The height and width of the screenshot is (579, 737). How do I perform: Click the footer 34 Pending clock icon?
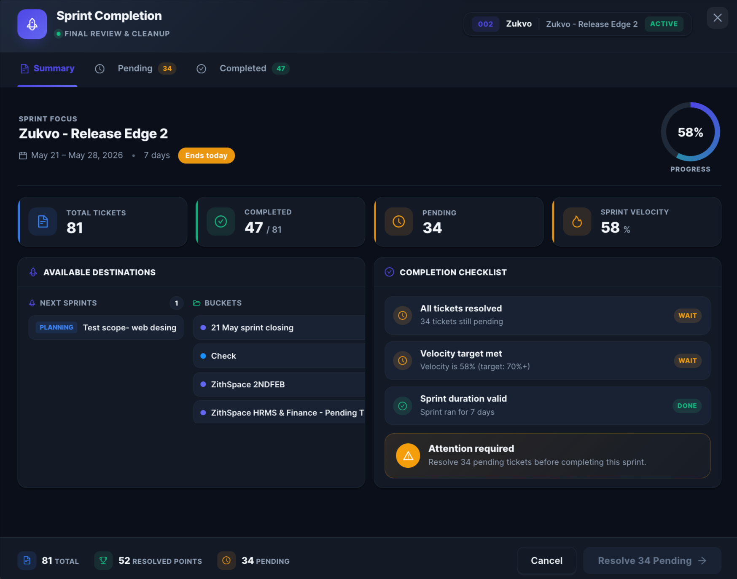coord(226,560)
